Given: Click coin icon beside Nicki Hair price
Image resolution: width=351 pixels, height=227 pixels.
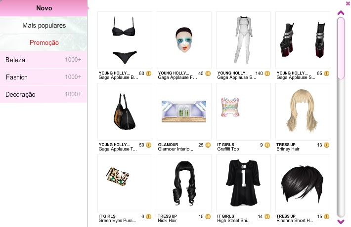Looking at the screenshot, I should click(208, 217).
